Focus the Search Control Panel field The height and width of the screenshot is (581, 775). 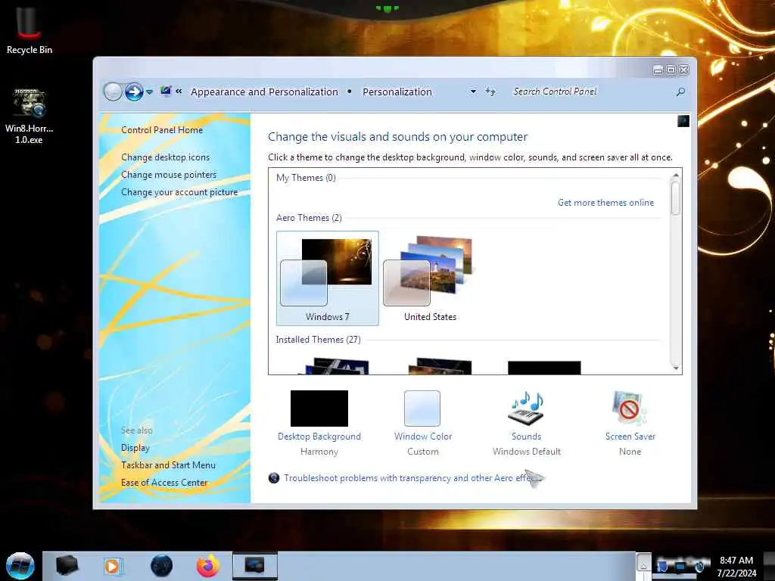click(590, 92)
